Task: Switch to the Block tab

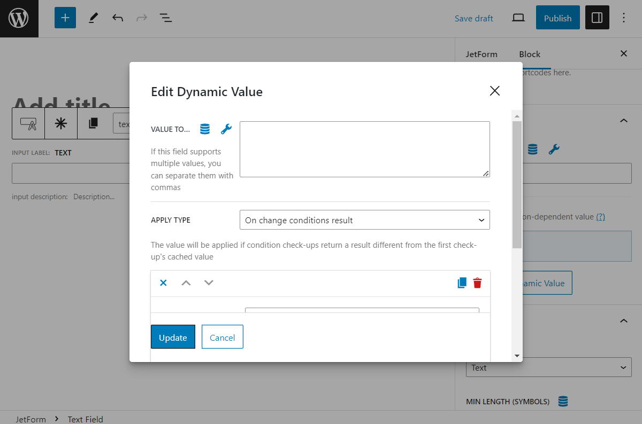Action: pyautogui.click(x=529, y=54)
